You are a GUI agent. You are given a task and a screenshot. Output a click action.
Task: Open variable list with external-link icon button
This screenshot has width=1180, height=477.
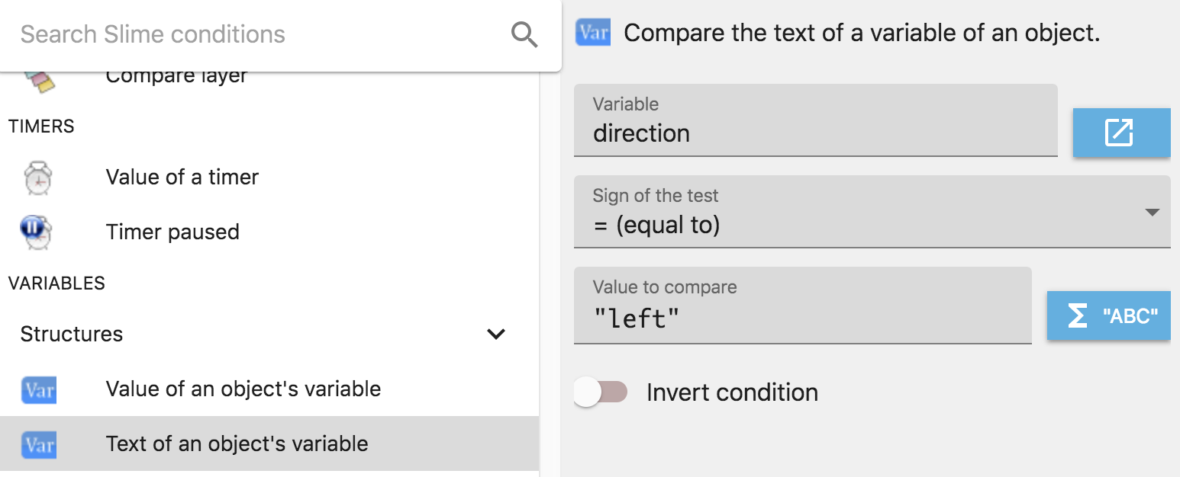pos(1120,133)
